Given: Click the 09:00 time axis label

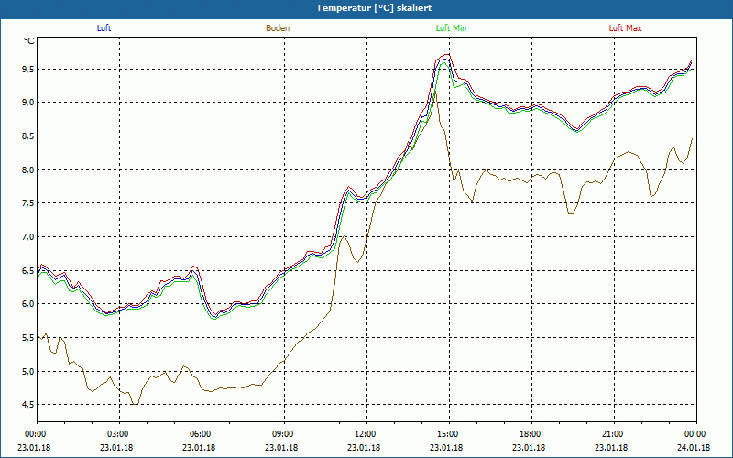Looking at the screenshot, I should tap(285, 434).
